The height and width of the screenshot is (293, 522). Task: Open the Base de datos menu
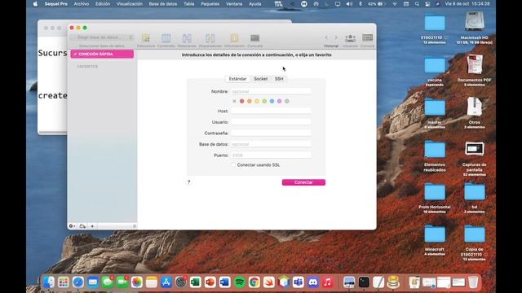point(163,4)
